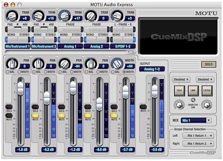Click the Mic/Instrument 2 pan knob
Viewport: 223px width, 161px height.
(x=38, y=63)
